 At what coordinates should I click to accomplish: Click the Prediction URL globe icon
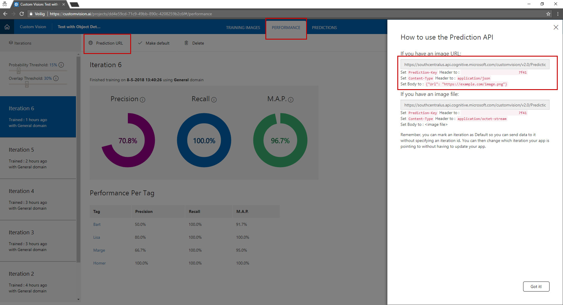click(91, 43)
